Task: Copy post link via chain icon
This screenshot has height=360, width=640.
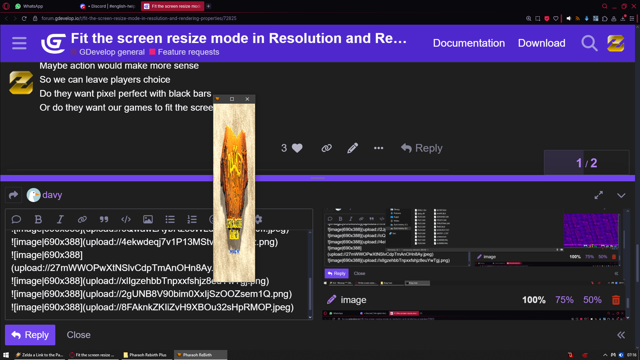Action: [x=326, y=148]
